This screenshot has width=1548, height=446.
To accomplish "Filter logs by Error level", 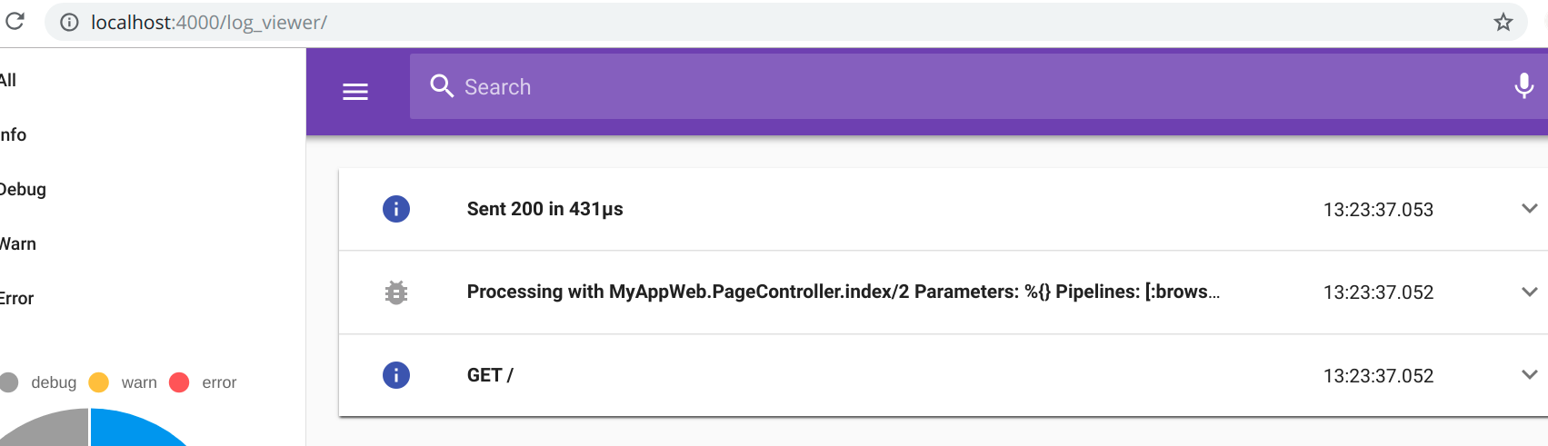I will pos(16,298).
